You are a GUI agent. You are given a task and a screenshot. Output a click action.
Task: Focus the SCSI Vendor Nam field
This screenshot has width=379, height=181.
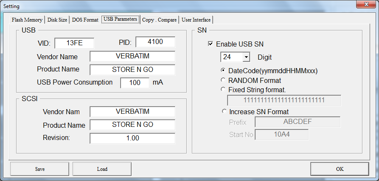(132, 112)
